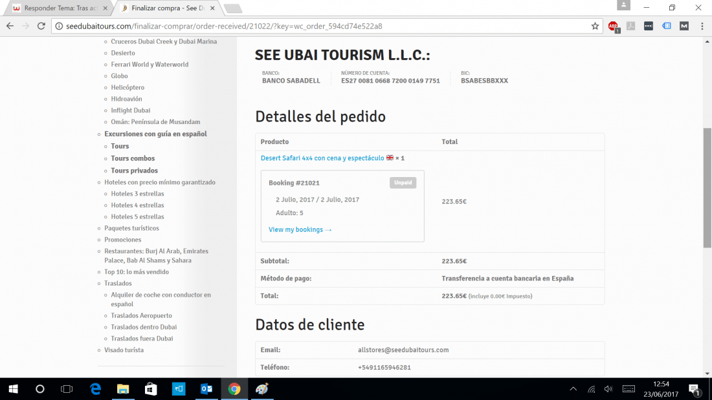This screenshot has height=400, width=712.
Task: Launch Microsoft Edge from taskbar
Action: click(95, 389)
